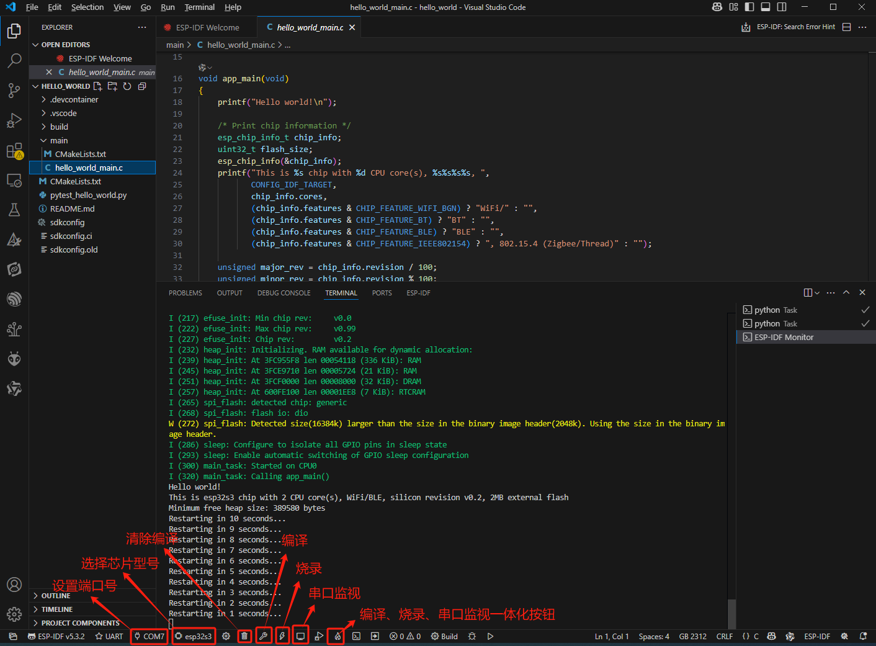Click the build, flash and monitor flame icon
The height and width of the screenshot is (646, 876).
337,636
